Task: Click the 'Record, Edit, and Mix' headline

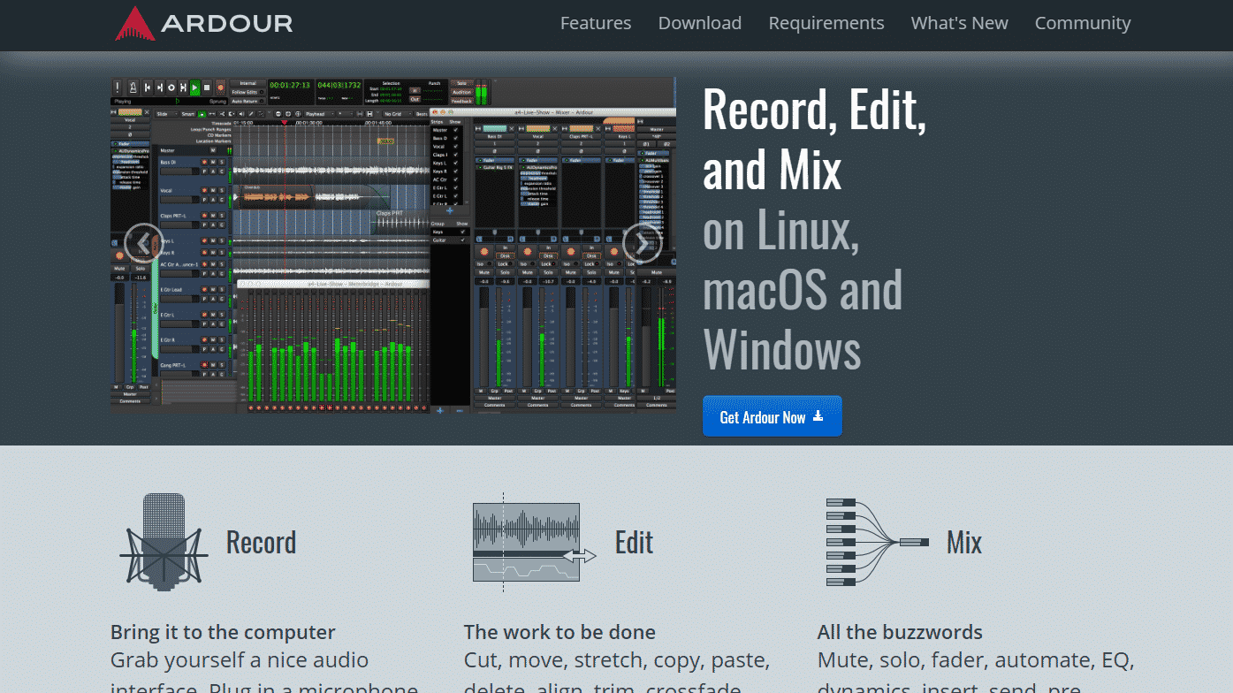Action: [814, 140]
